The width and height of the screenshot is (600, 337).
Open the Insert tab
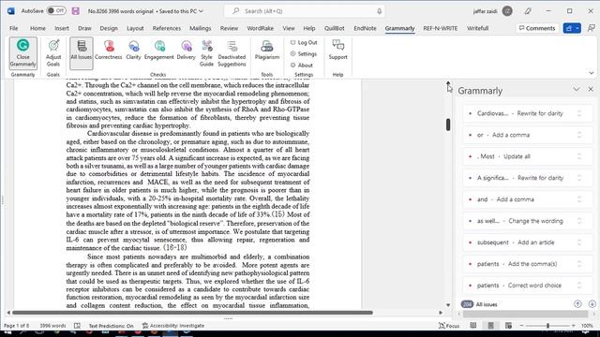[62, 28]
